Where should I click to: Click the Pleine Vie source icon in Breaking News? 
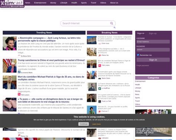point(100,55)
